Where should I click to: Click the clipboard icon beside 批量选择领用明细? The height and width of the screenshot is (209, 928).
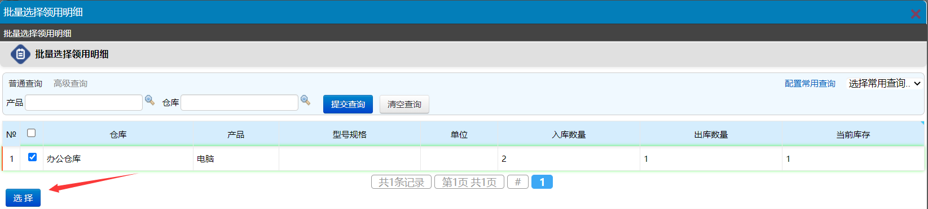pos(20,54)
